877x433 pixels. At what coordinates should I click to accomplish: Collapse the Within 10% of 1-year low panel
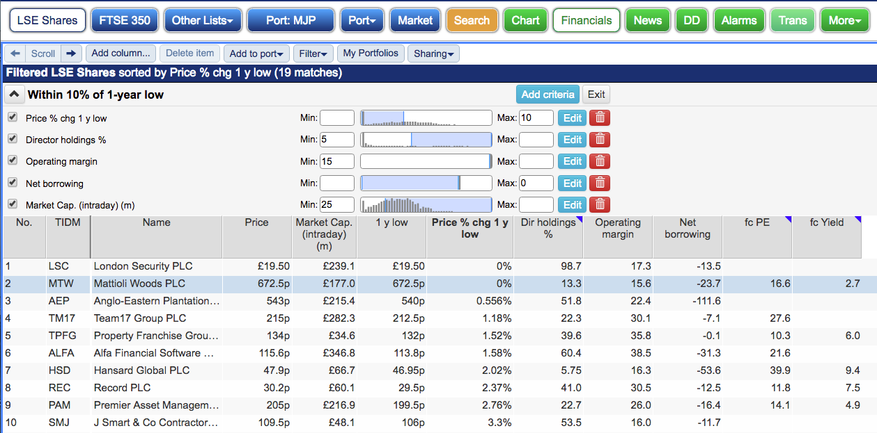point(14,95)
